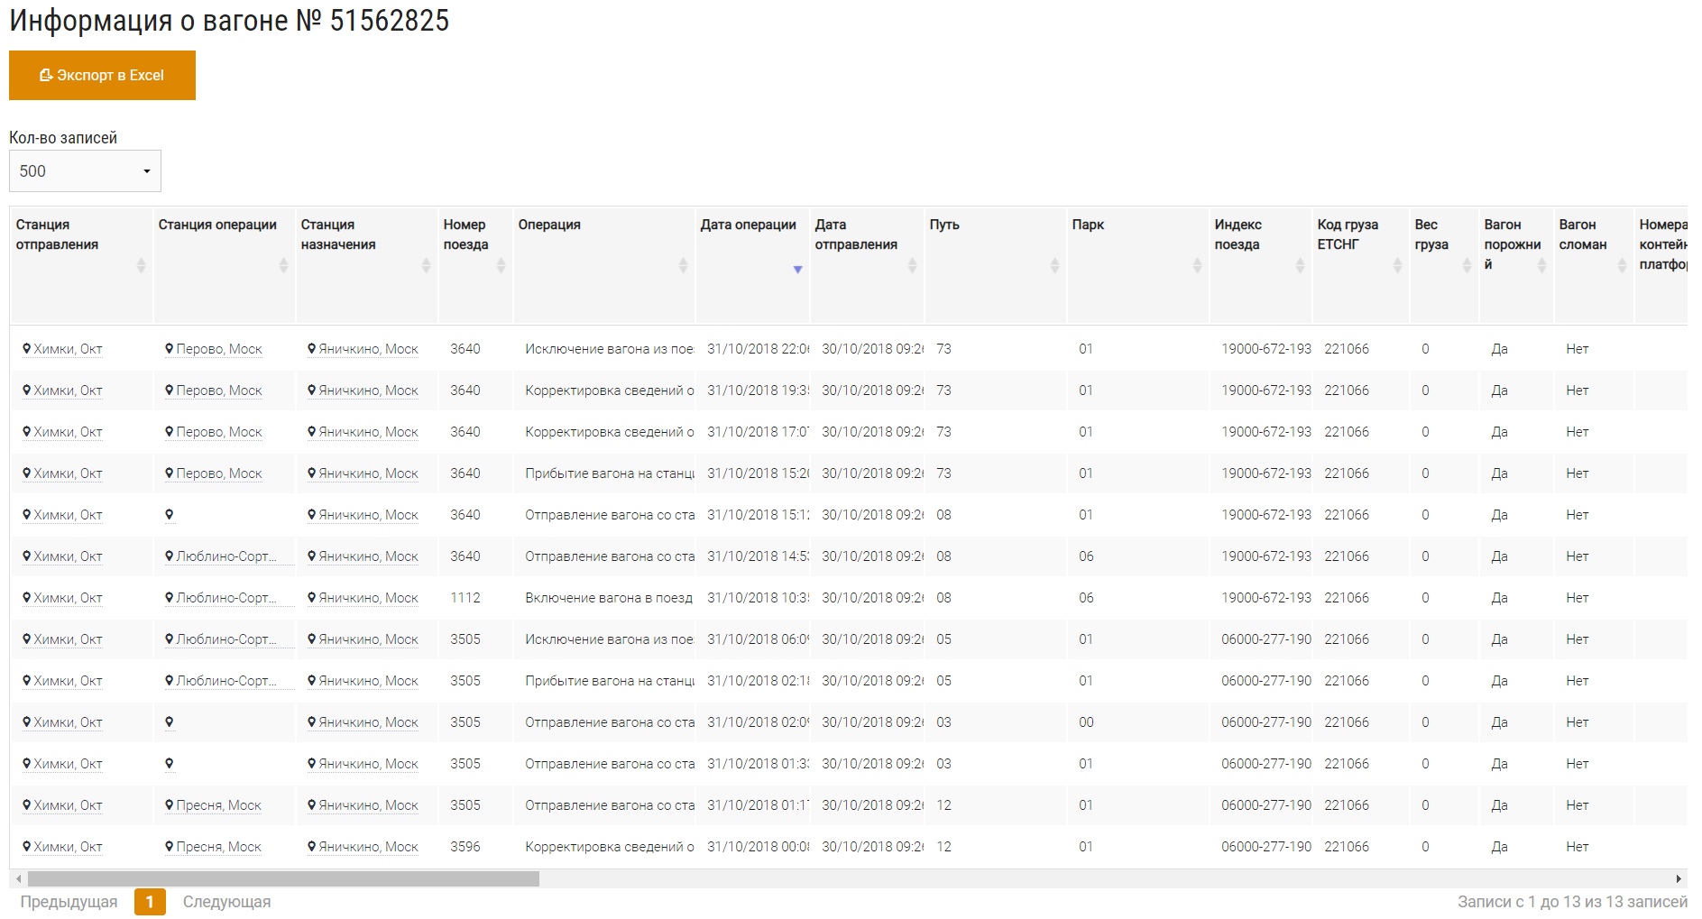Click the right arrow of horizontal scrollbar
Image resolution: width=1702 pixels, height=919 pixels.
(1678, 878)
